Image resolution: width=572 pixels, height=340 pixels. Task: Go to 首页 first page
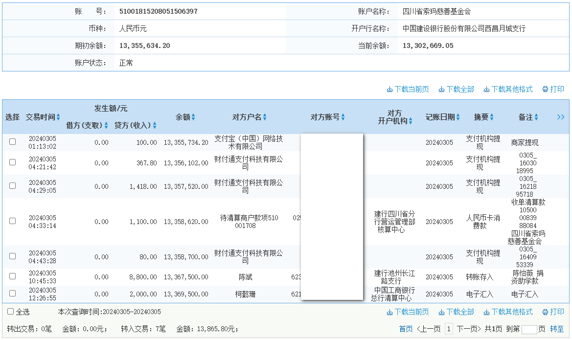(406, 329)
